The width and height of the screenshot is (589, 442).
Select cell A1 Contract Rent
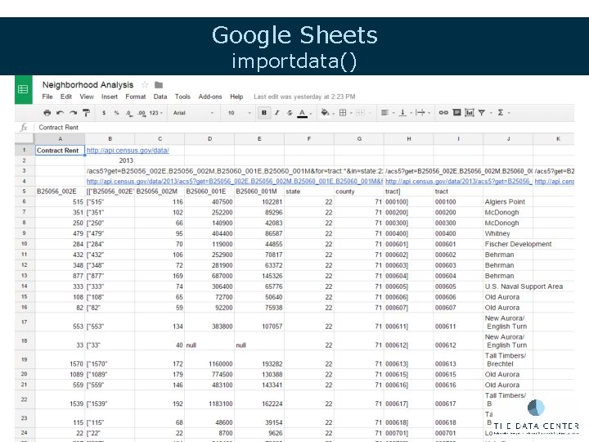pyautogui.click(x=60, y=151)
